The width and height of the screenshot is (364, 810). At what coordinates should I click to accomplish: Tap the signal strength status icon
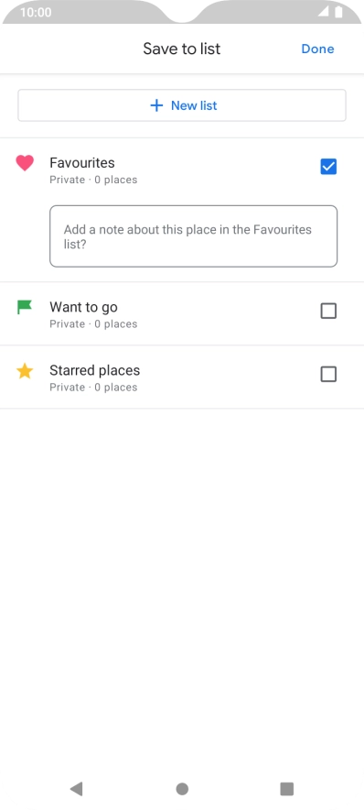pyautogui.click(x=323, y=12)
